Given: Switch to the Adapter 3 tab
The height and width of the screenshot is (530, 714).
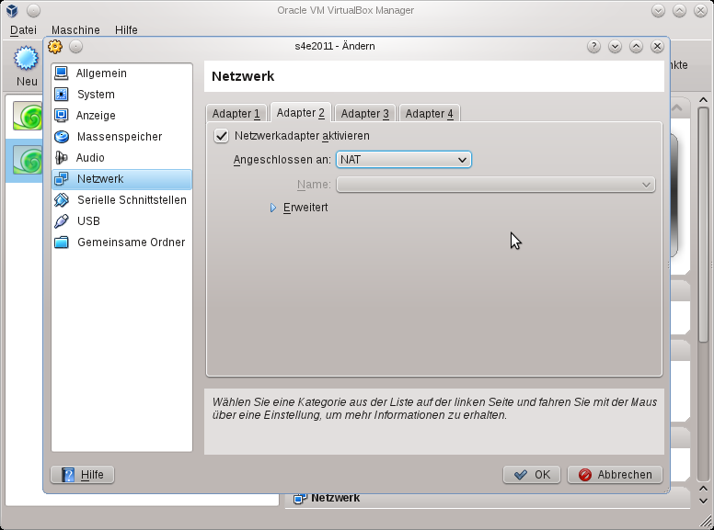Looking at the screenshot, I should 365,113.
